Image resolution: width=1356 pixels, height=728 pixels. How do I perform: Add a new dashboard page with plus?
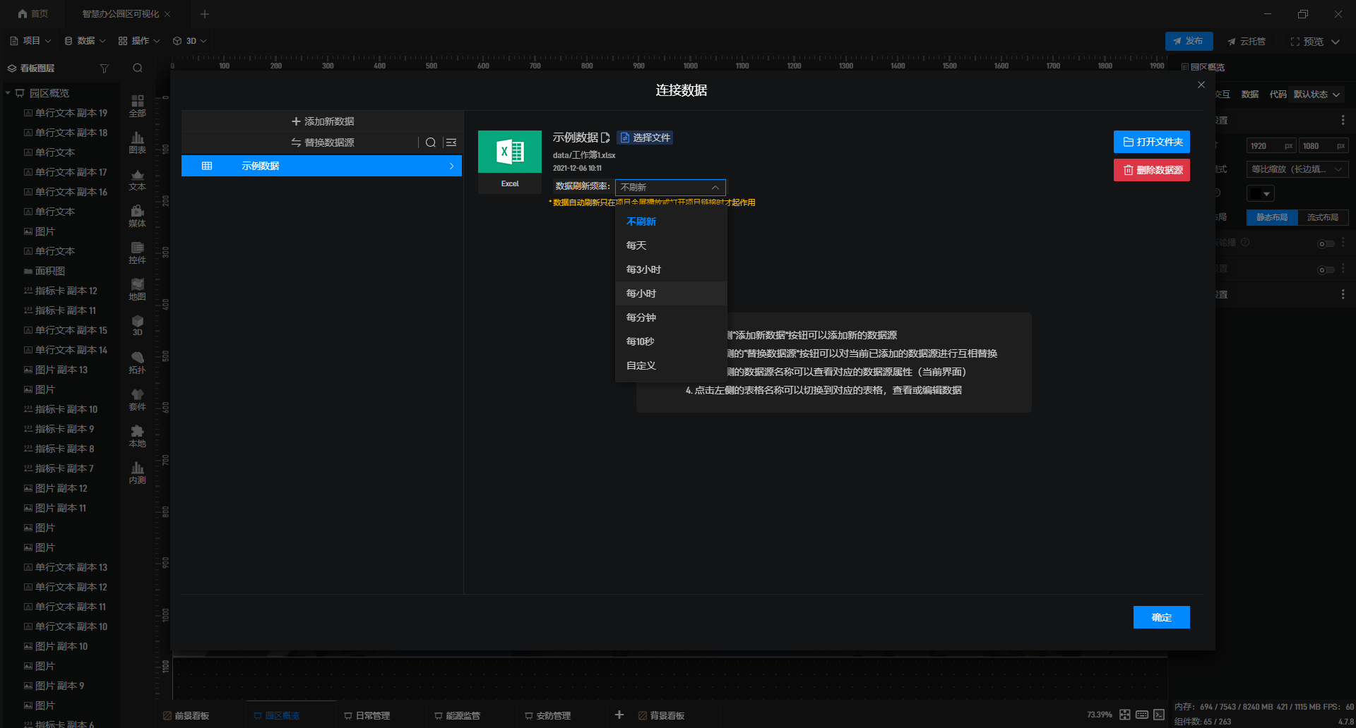619,715
